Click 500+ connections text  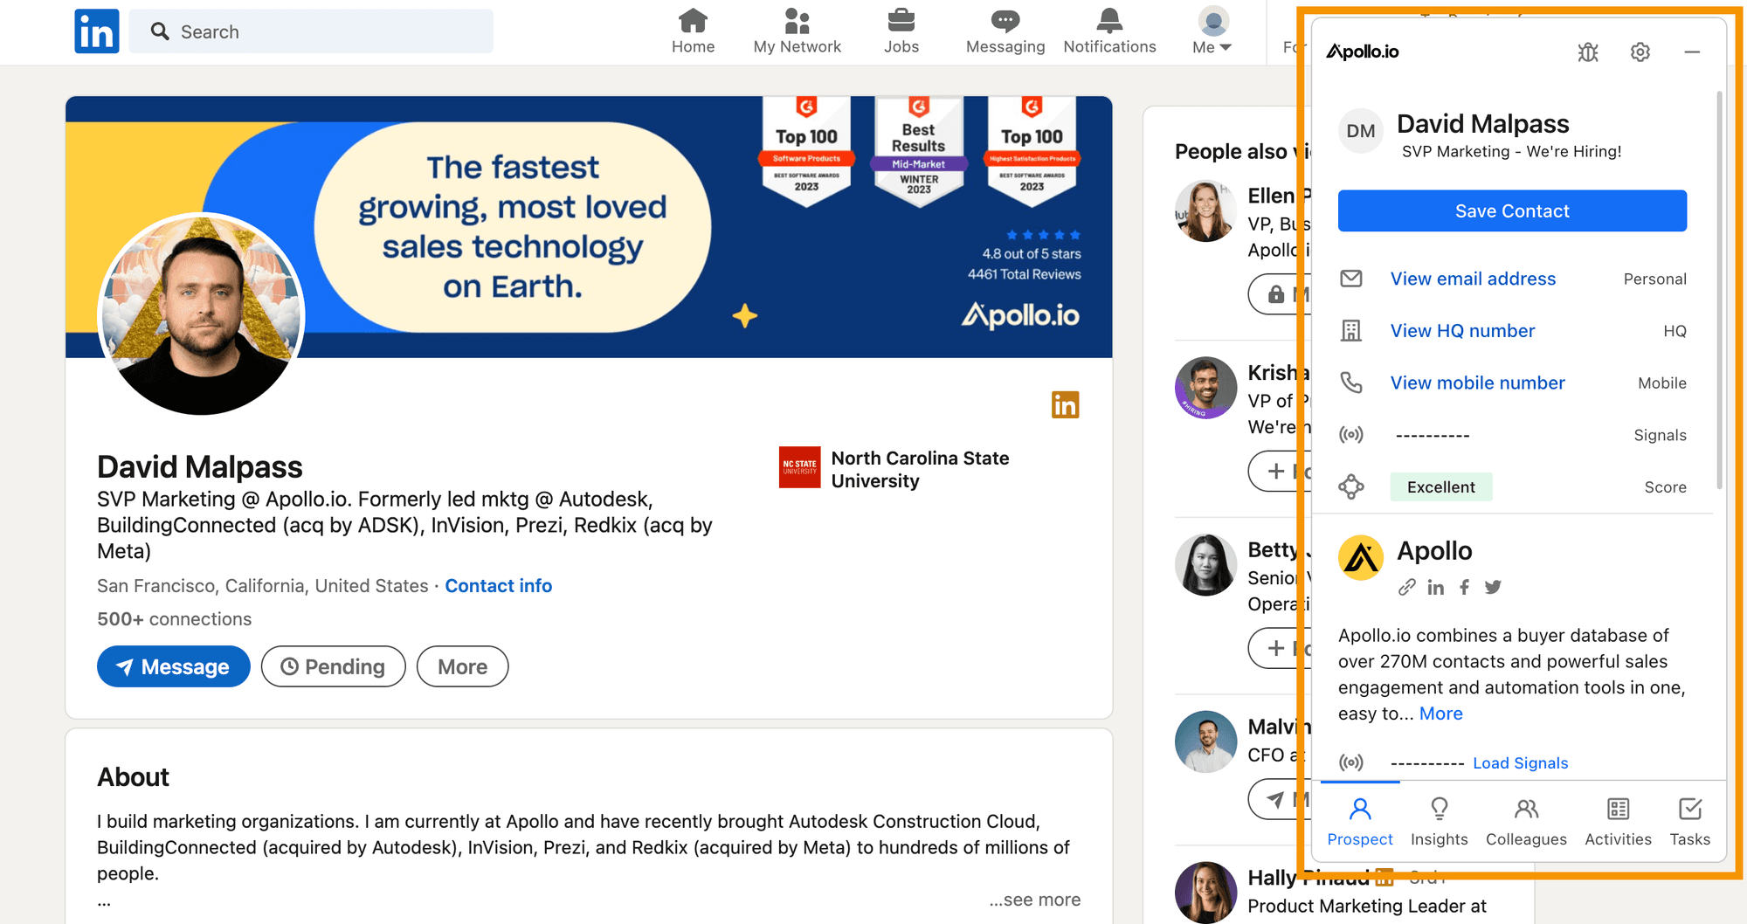pos(175,619)
